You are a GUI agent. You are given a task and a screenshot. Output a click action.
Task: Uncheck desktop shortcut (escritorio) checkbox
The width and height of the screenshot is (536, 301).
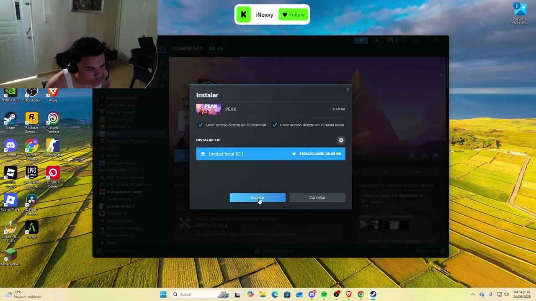pos(201,125)
